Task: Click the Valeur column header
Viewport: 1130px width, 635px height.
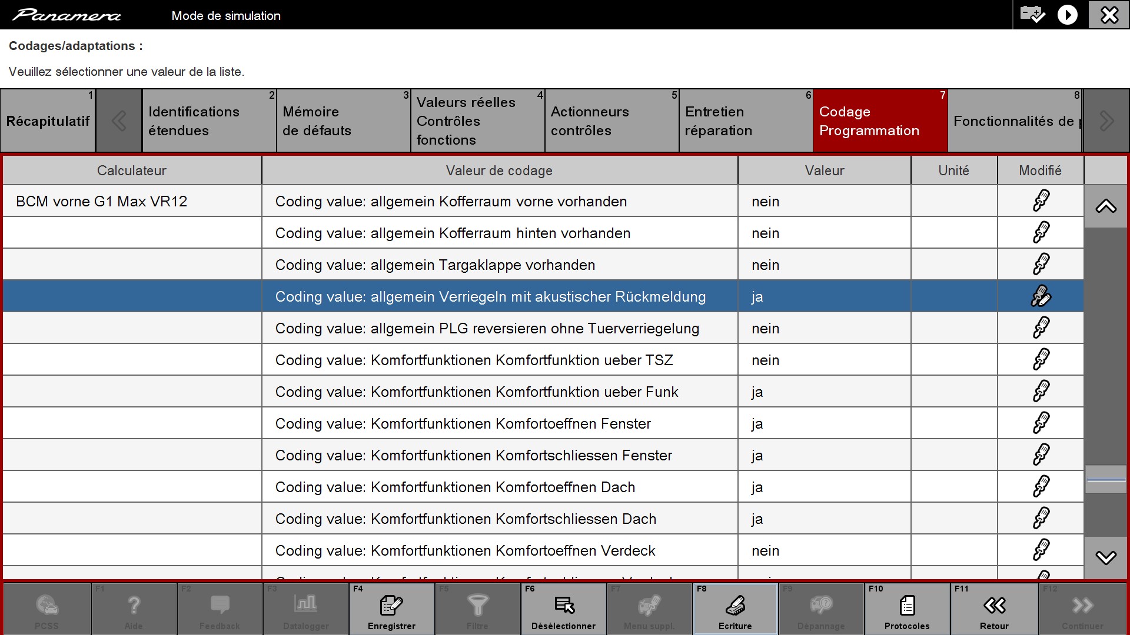Action: click(825, 171)
